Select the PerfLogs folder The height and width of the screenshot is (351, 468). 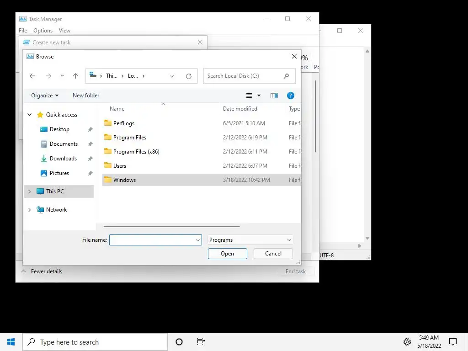[x=123, y=123]
